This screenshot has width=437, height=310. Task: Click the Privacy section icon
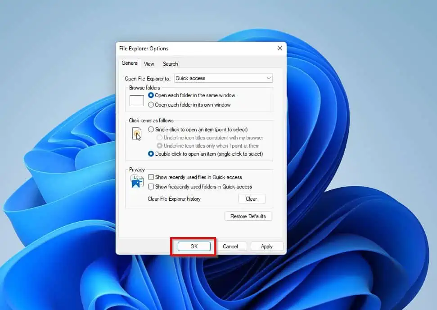(x=136, y=181)
